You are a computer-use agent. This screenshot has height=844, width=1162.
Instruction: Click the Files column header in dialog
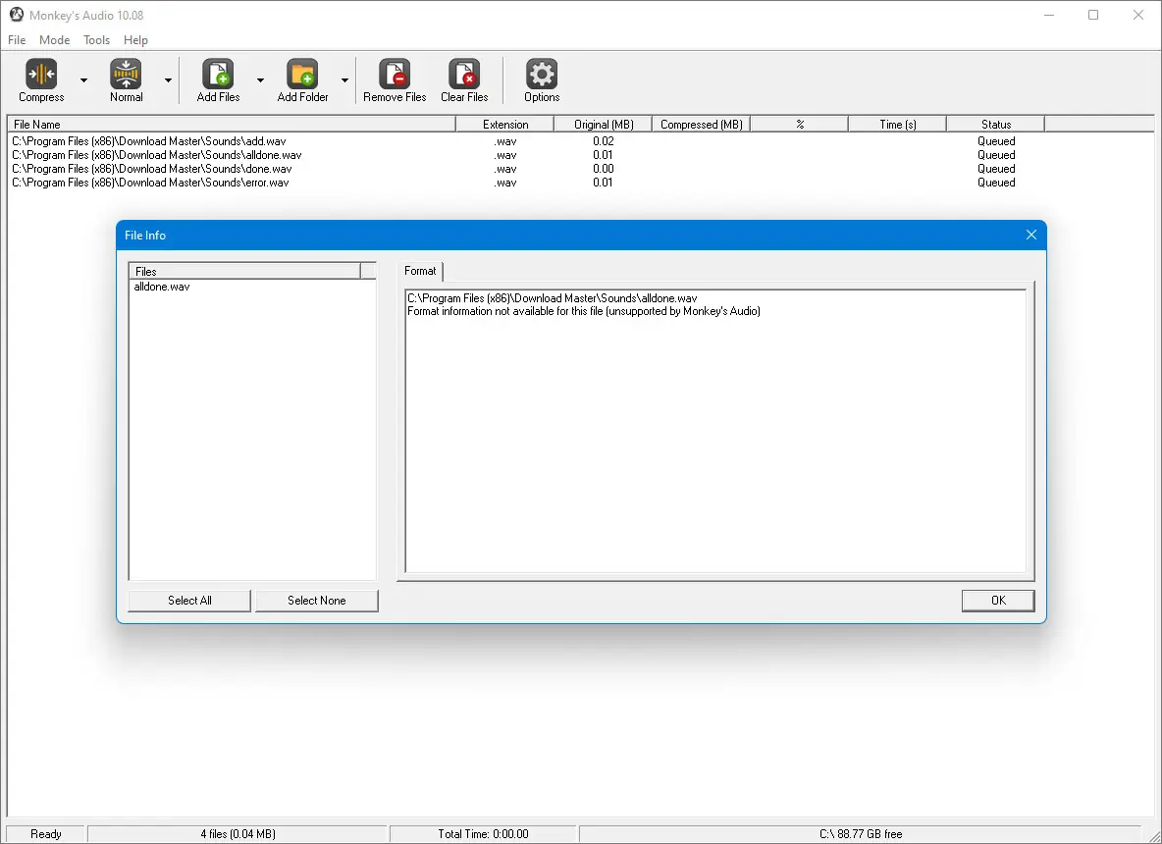point(244,271)
